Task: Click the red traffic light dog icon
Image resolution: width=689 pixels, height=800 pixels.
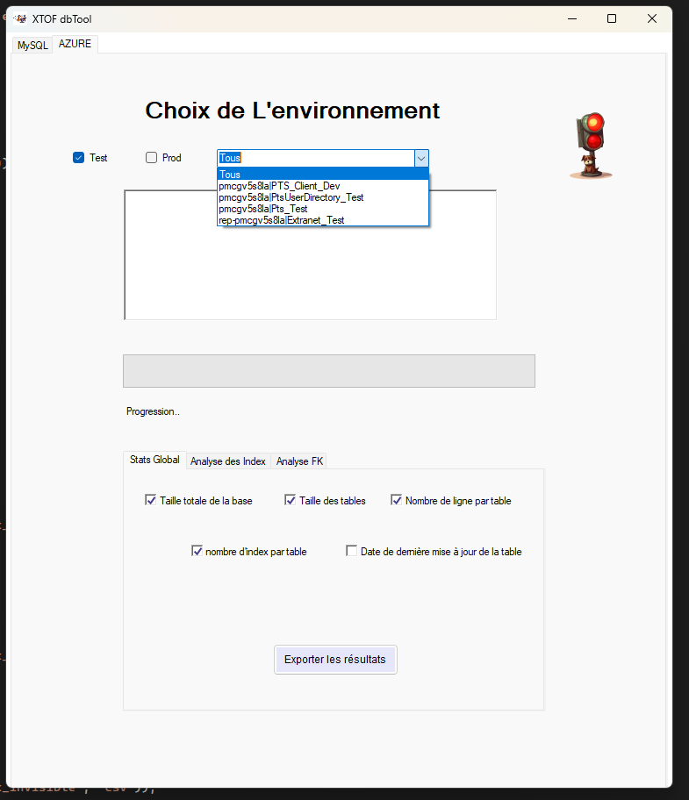Action: (x=591, y=146)
